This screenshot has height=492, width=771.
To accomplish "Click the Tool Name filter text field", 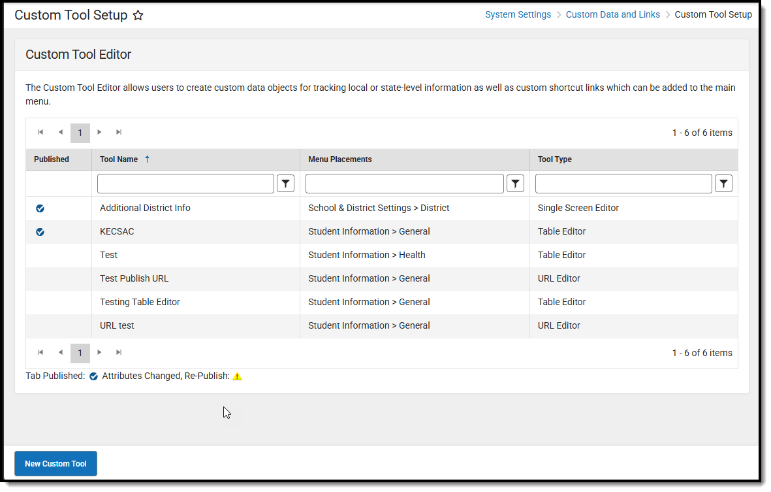I will (185, 184).
